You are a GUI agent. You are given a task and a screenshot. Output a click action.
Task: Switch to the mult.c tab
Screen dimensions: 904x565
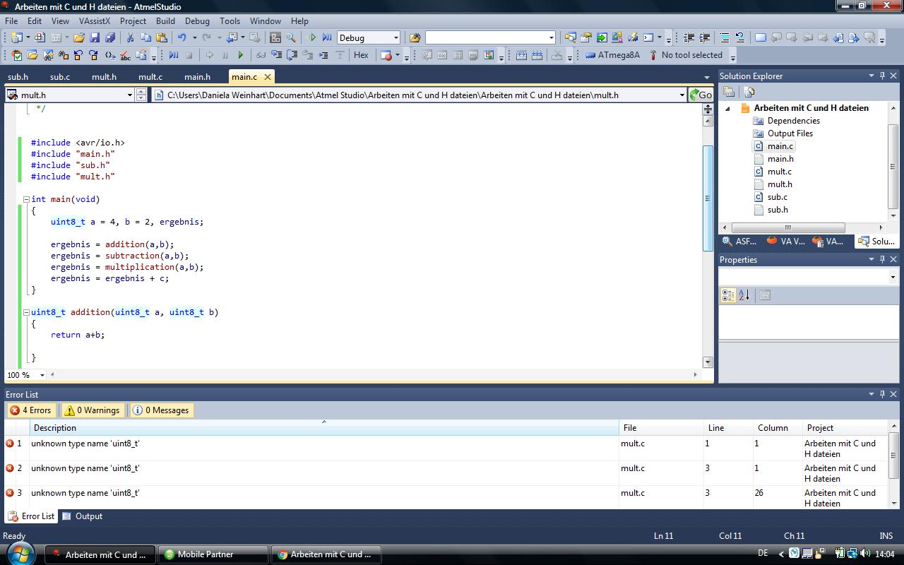150,77
